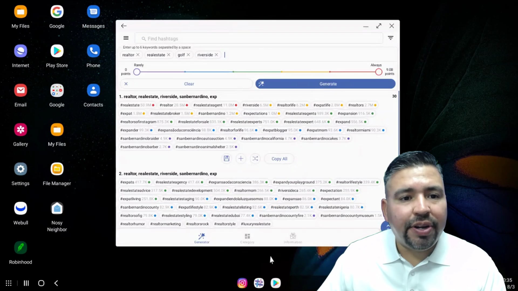The width and height of the screenshot is (518, 291).
Task: Open Instagram from the taskbar
Action: [242, 283]
